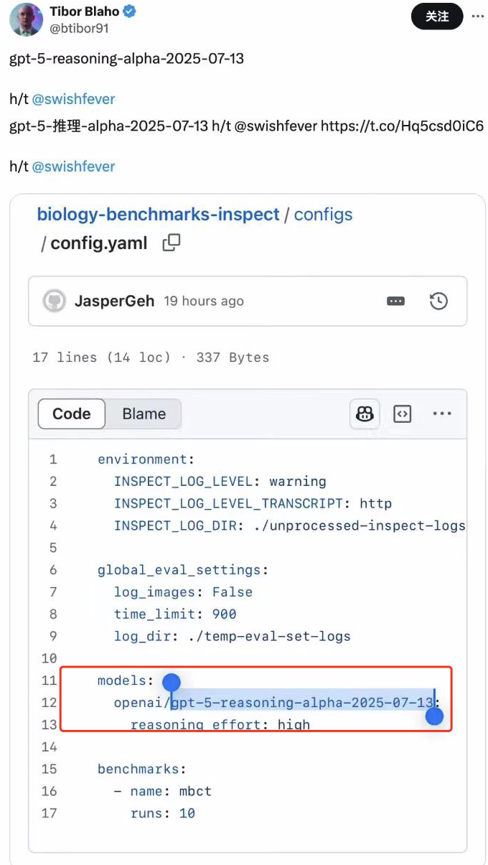Image resolution: width=488 pixels, height=865 pixels.
Task: Click line number 12 in code
Action: click(x=49, y=702)
